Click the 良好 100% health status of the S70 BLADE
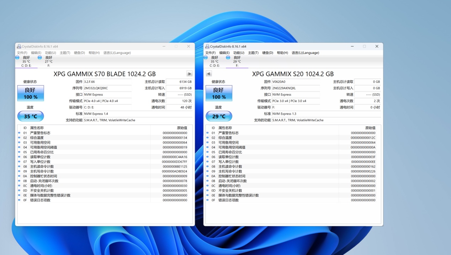The image size is (451, 255). pos(30,93)
